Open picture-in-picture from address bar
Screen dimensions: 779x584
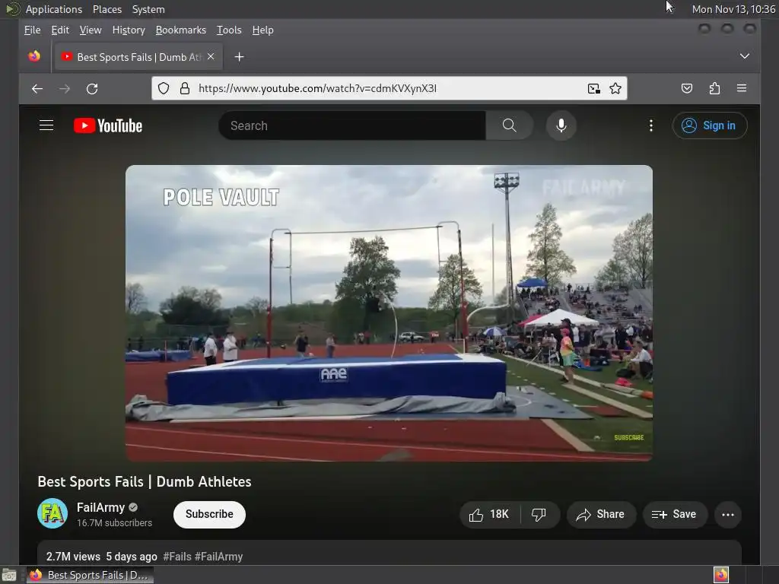tap(593, 88)
